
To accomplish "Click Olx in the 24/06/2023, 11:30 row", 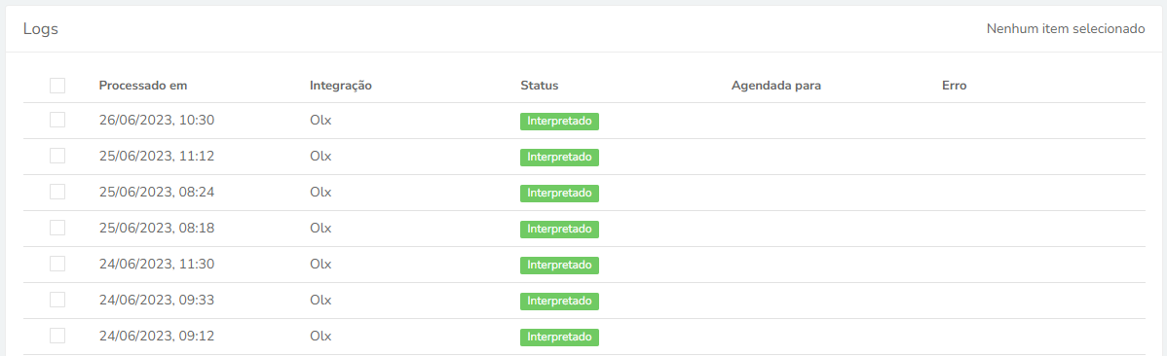I will (320, 264).
